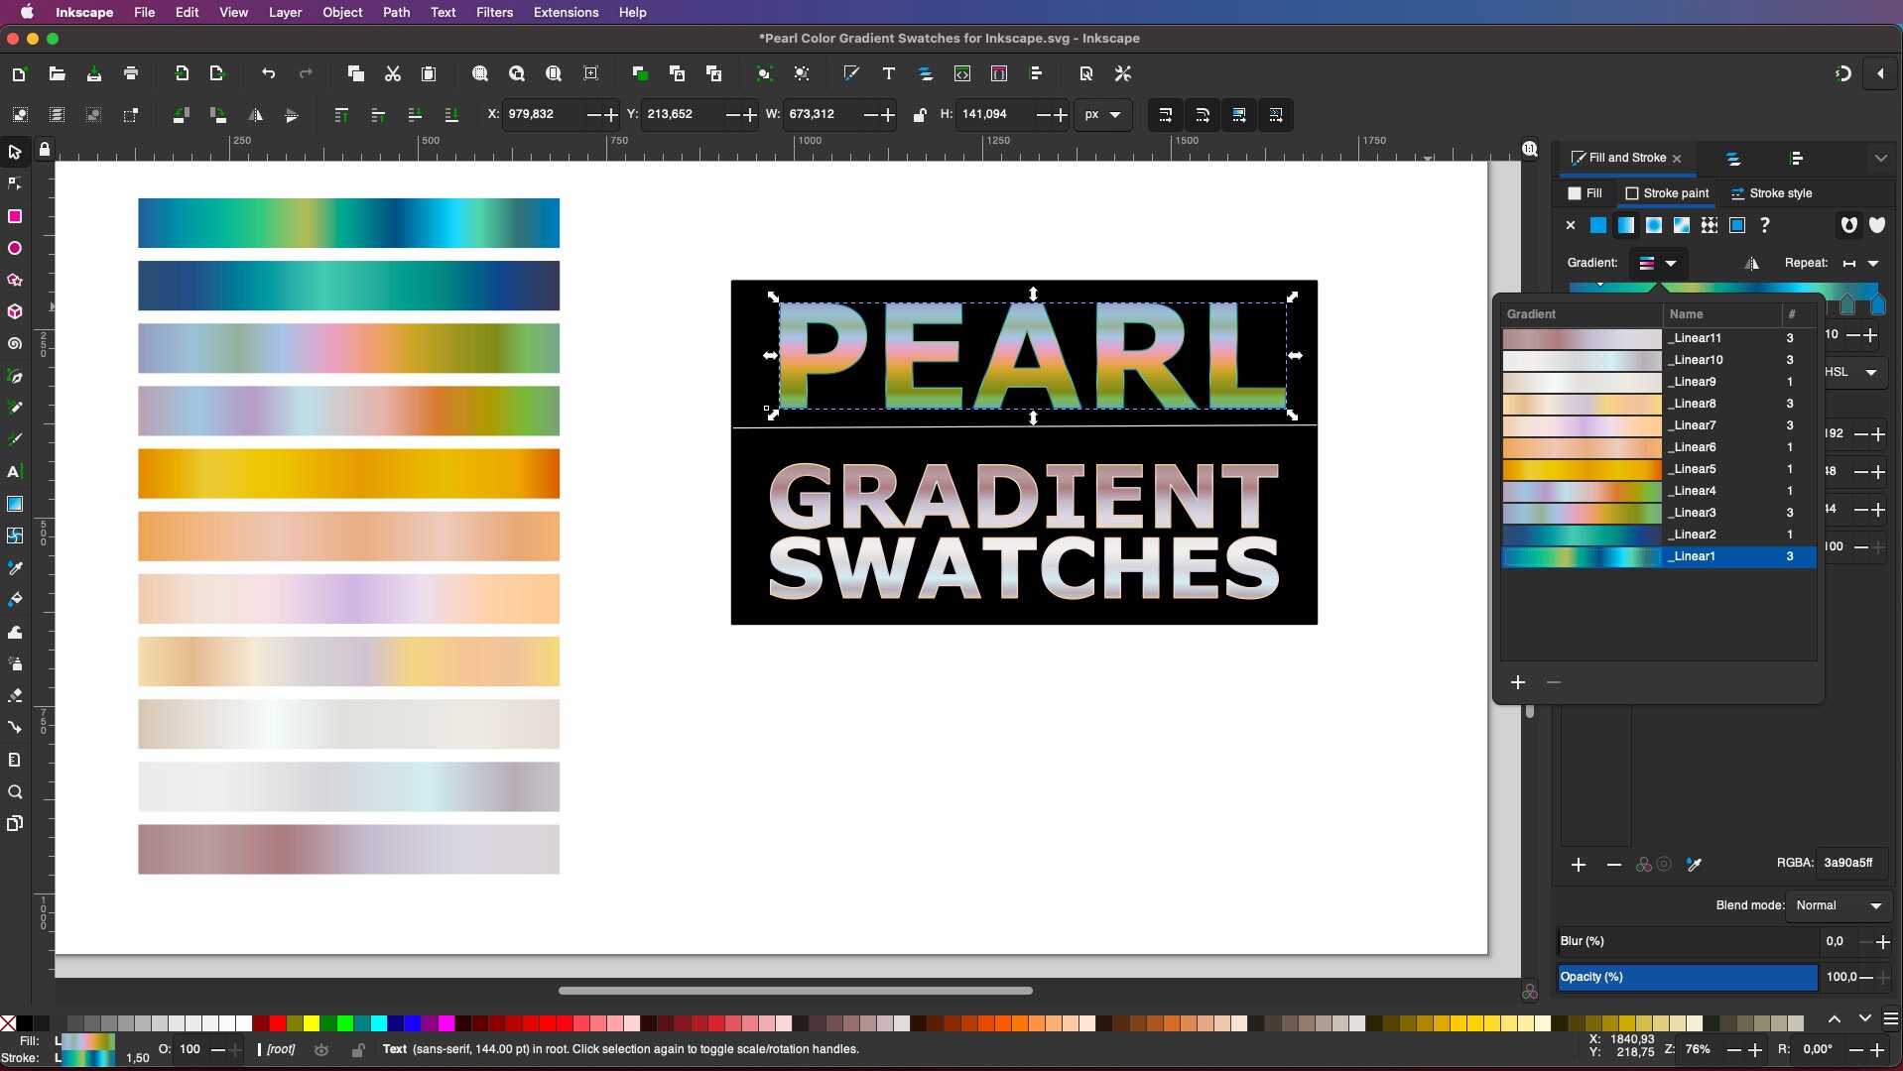Activate the Text tool

tap(14, 472)
